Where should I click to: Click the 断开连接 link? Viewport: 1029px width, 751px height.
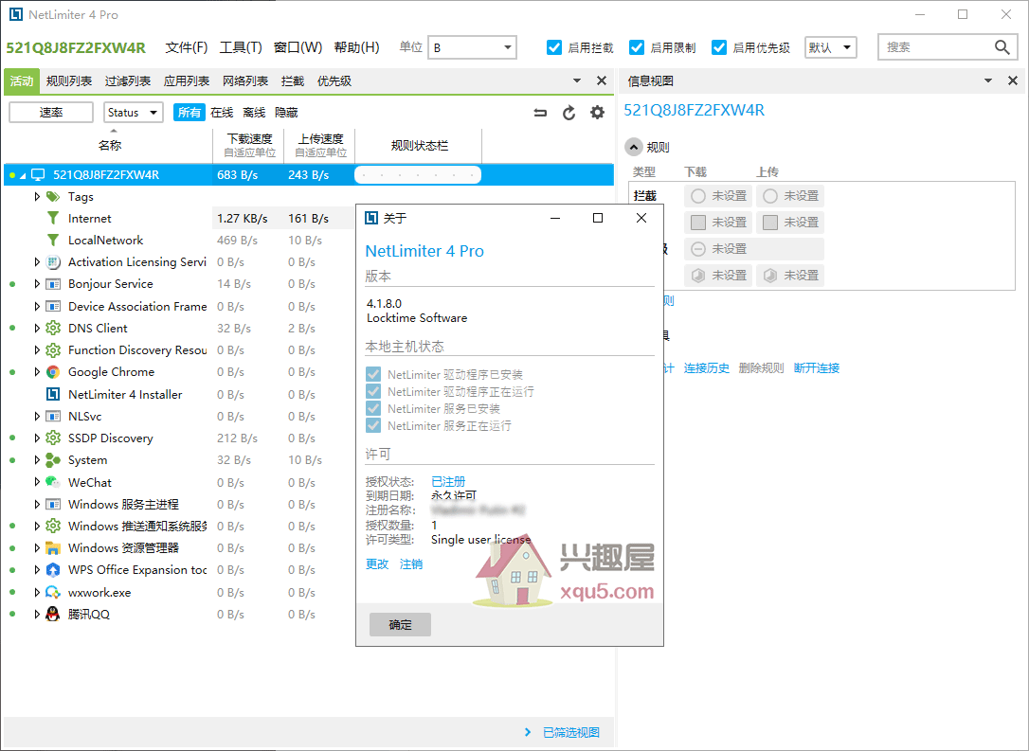tap(817, 368)
